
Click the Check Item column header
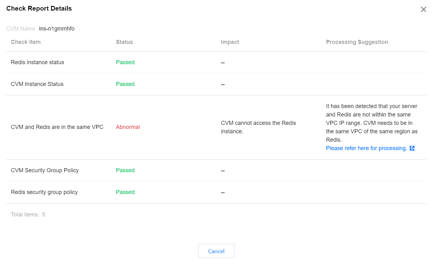point(26,42)
